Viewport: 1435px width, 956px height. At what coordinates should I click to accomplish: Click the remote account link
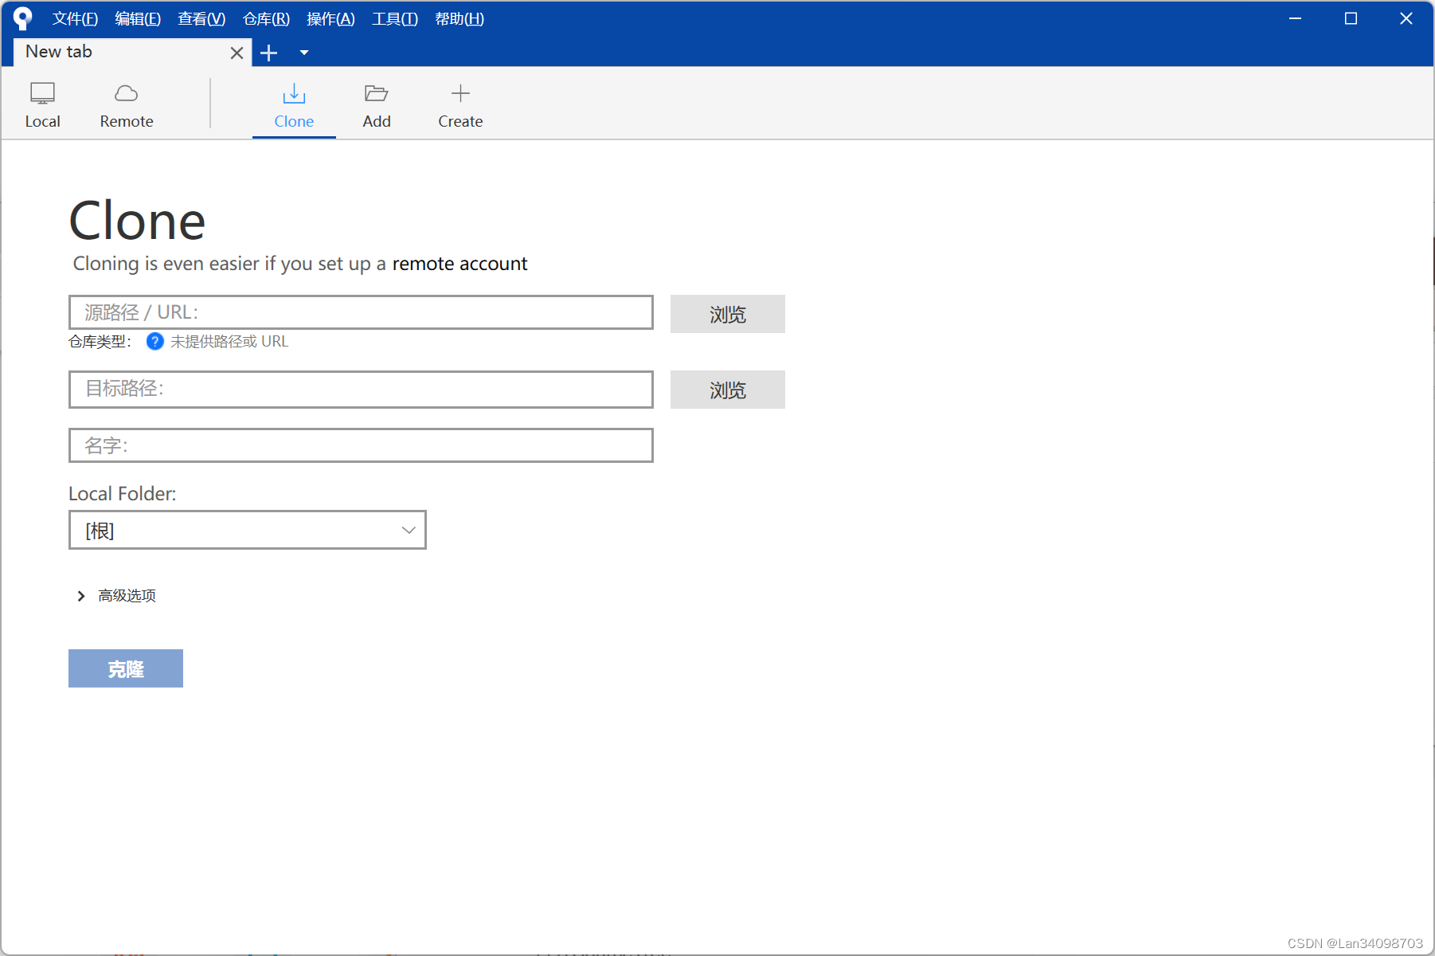pos(459,263)
